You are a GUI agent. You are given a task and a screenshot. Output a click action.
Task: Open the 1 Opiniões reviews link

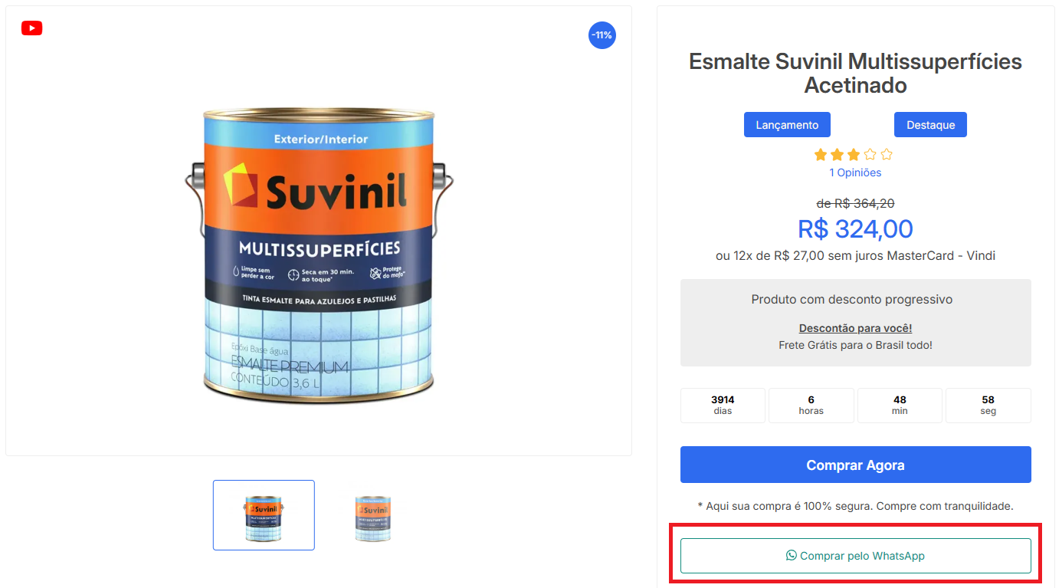point(855,172)
